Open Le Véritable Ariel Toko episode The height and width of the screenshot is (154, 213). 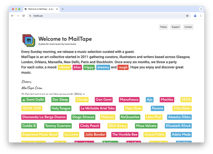coord(98,108)
